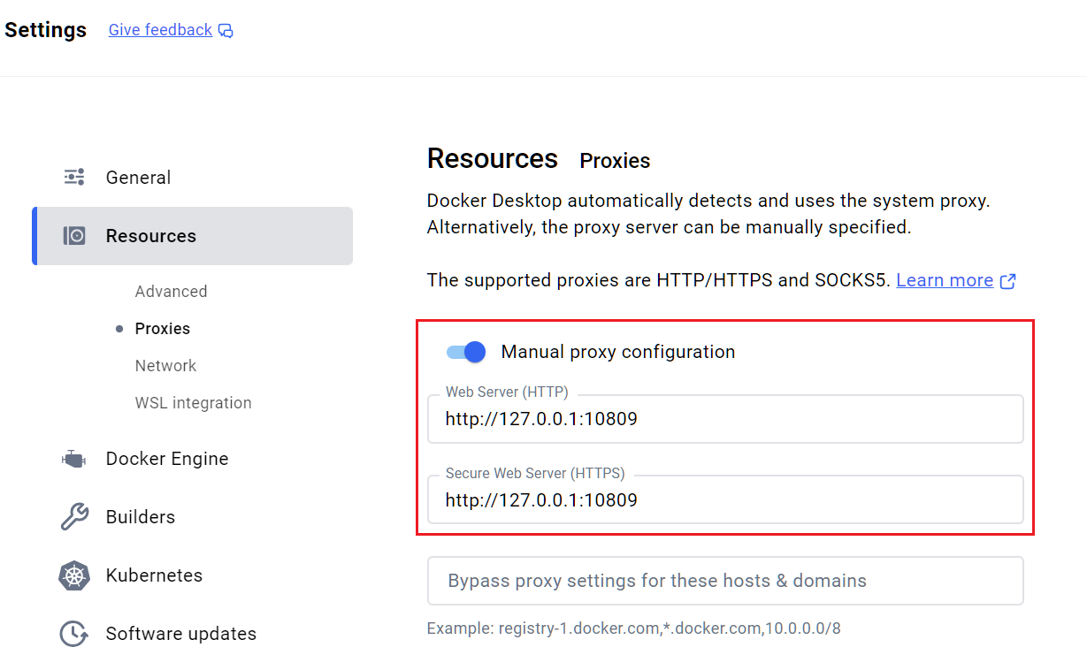Click the Kubernetes helm wheel icon

click(x=74, y=575)
